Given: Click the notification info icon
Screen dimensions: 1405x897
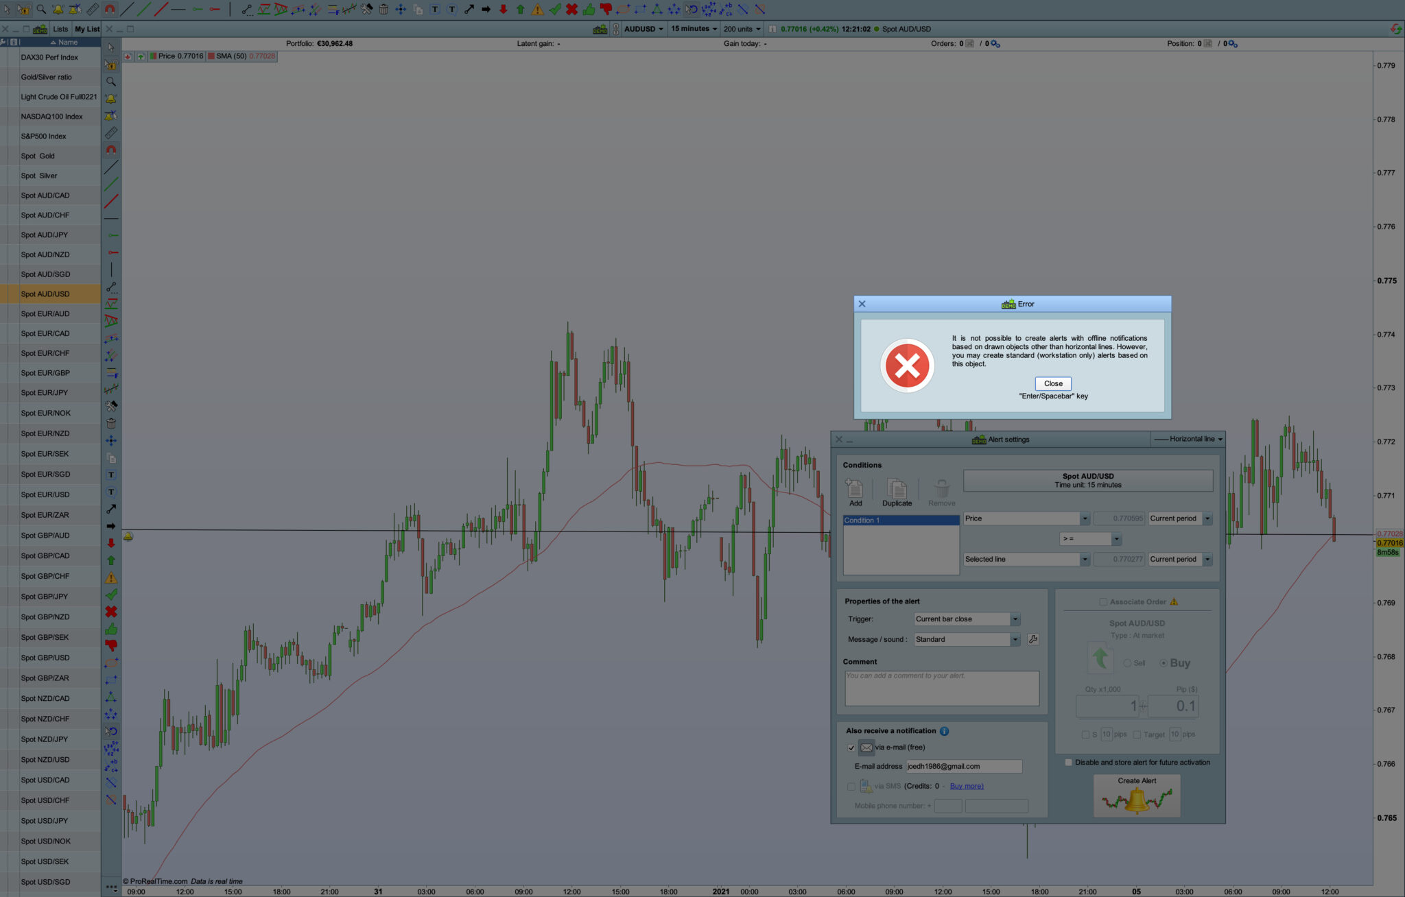Looking at the screenshot, I should coord(944,731).
